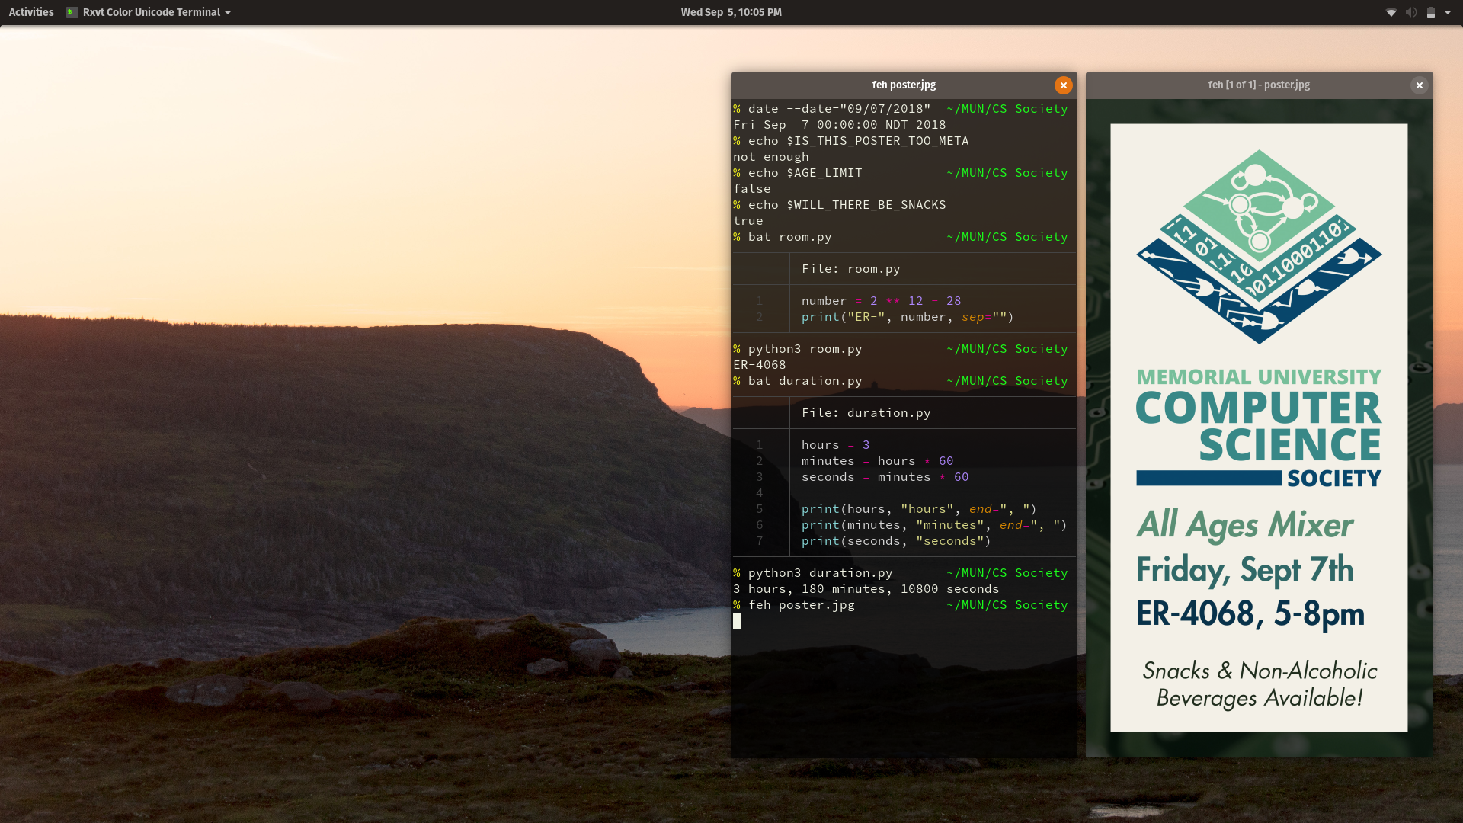The width and height of the screenshot is (1463, 823).
Task: Click the Rxvt terminal icon in the top bar
Action: 72,12
